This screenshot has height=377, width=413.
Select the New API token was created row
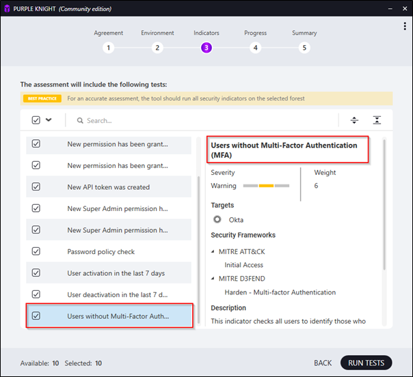pos(109,186)
